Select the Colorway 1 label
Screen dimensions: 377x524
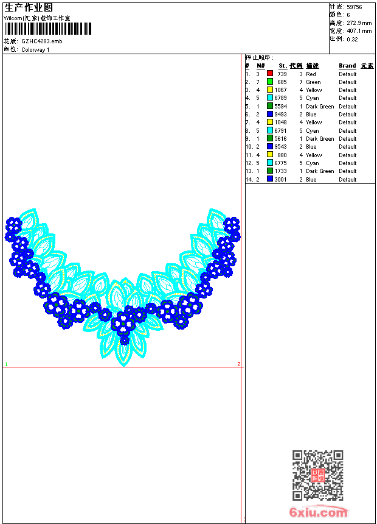point(35,50)
